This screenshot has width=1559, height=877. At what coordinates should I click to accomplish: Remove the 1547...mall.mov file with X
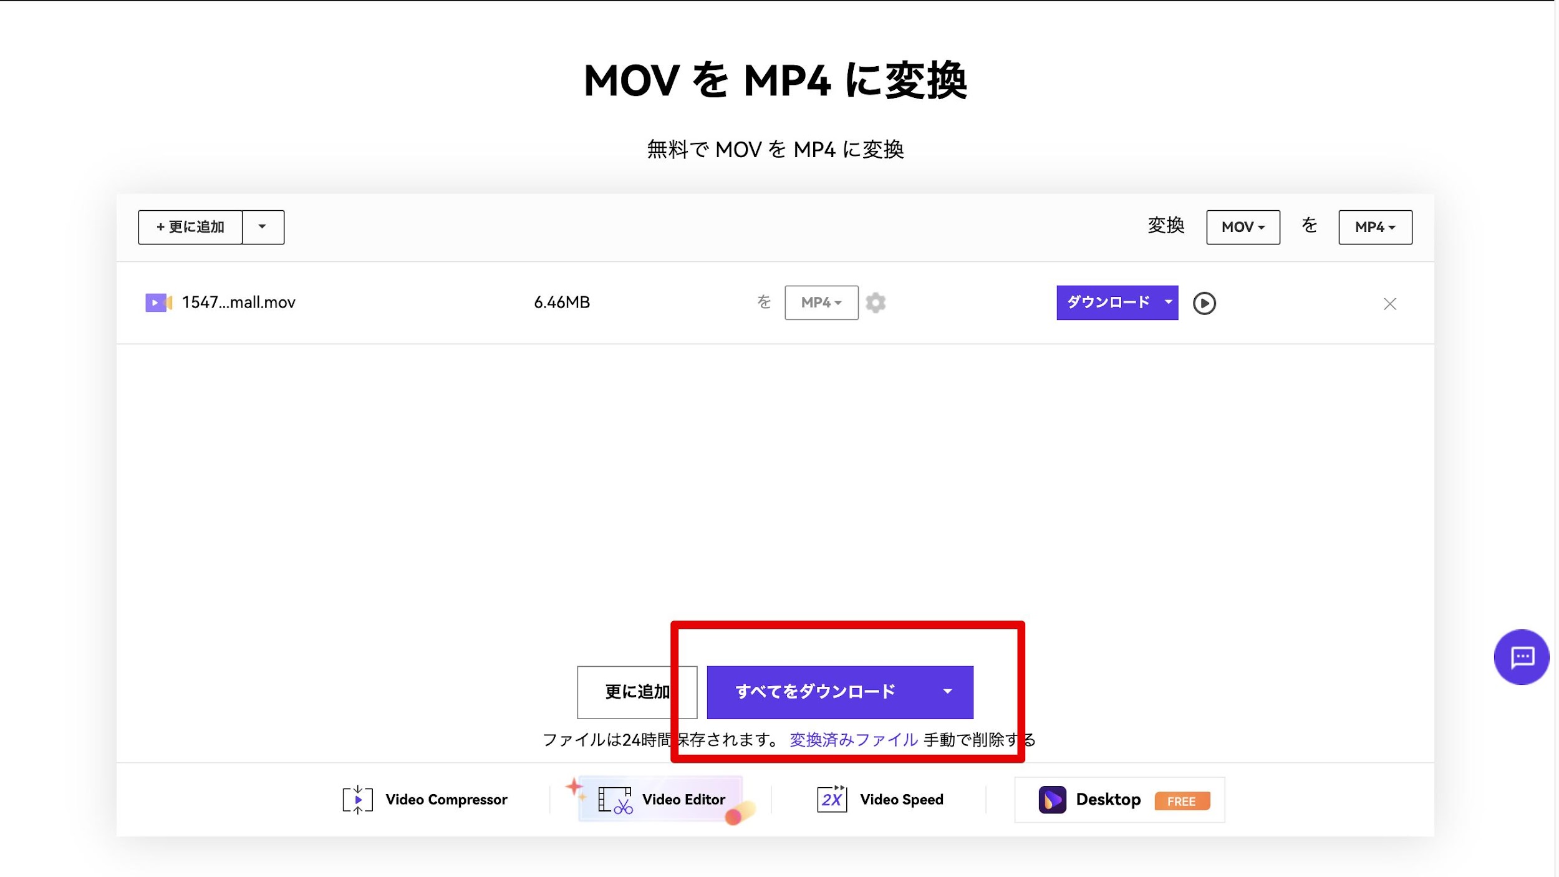point(1389,304)
